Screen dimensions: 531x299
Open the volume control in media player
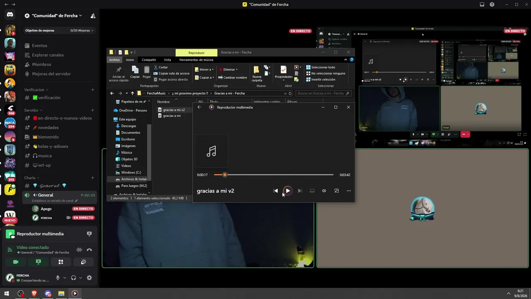[324, 191]
